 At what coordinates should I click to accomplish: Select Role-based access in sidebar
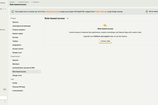coord(26,72)
